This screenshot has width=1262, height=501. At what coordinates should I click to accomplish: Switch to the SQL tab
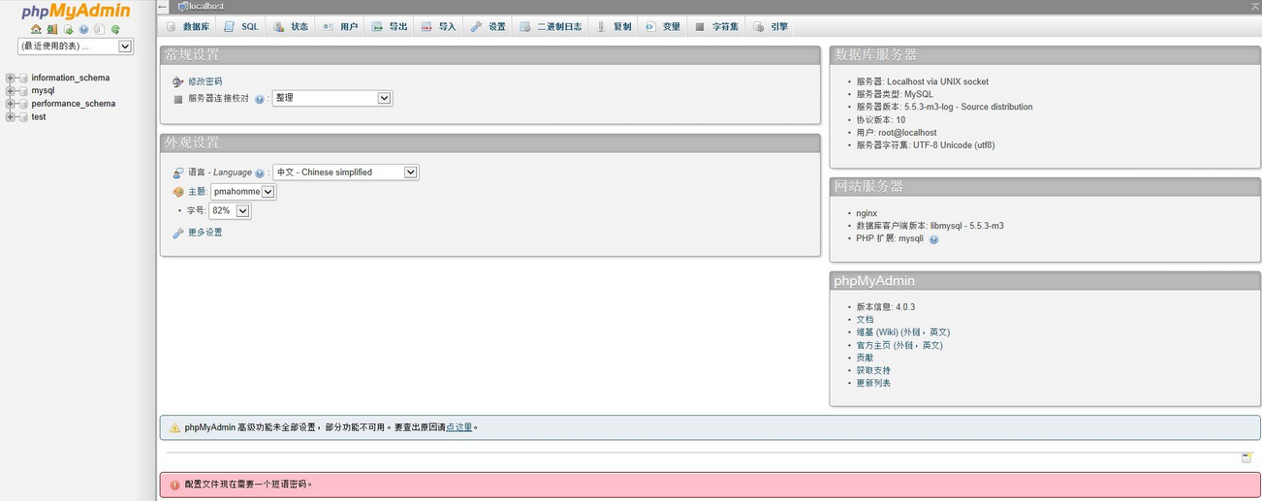241,27
